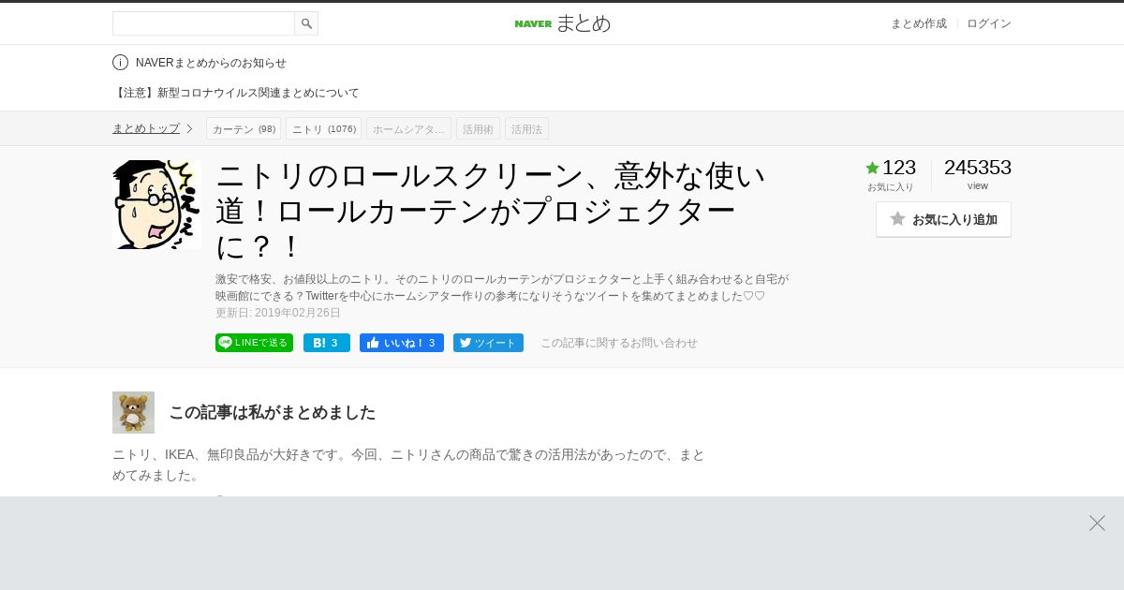1124x590 pixels.
Task: Click the 245353 view count
Action: pos(978,168)
